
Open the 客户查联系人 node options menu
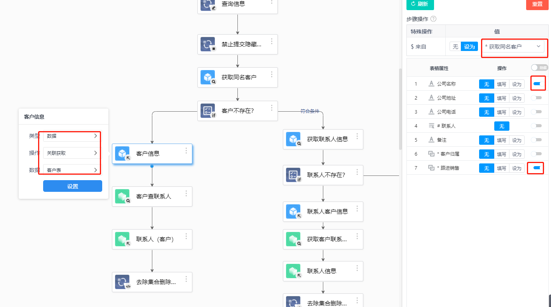(186, 193)
